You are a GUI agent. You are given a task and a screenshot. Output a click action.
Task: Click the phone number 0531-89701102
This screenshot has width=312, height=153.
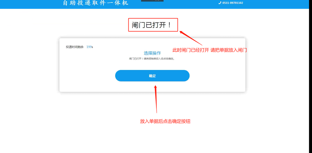(233, 3)
